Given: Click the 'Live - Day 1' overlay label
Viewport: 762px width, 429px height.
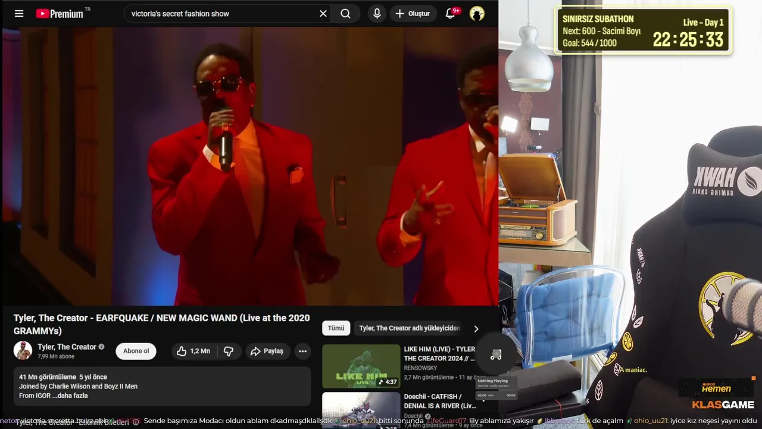Looking at the screenshot, I should [703, 23].
